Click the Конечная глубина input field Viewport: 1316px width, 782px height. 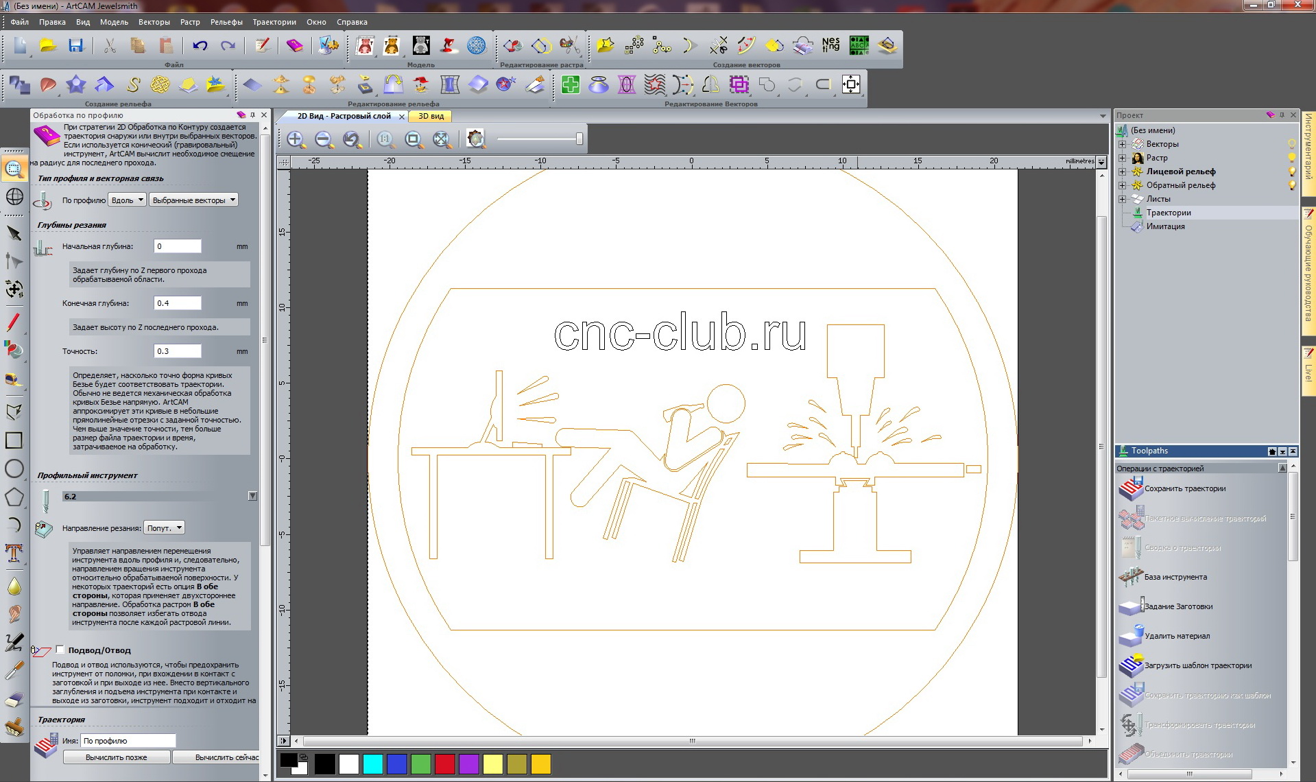pos(178,303)
